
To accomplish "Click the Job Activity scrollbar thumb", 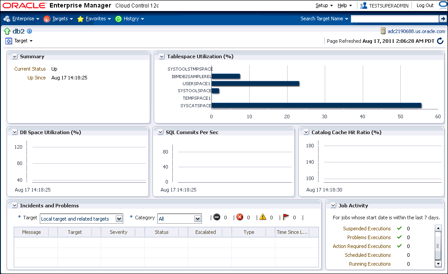I will coord(438,246).
